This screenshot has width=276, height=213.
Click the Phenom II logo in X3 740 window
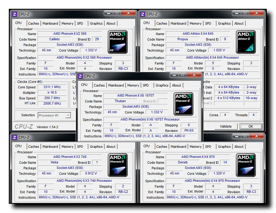click(x=118, y=165)
